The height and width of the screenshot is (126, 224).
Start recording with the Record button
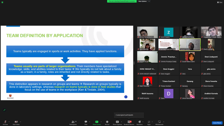107,122
